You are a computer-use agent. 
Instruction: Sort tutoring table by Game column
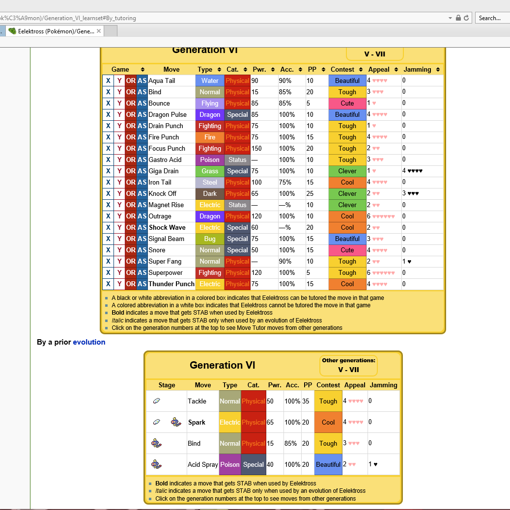142,70
